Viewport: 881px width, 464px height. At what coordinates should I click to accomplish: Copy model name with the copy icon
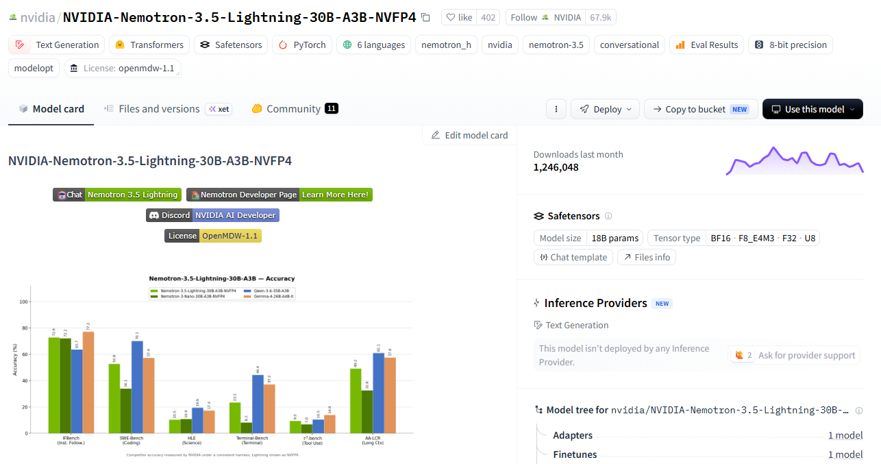(x=425, y=17)
